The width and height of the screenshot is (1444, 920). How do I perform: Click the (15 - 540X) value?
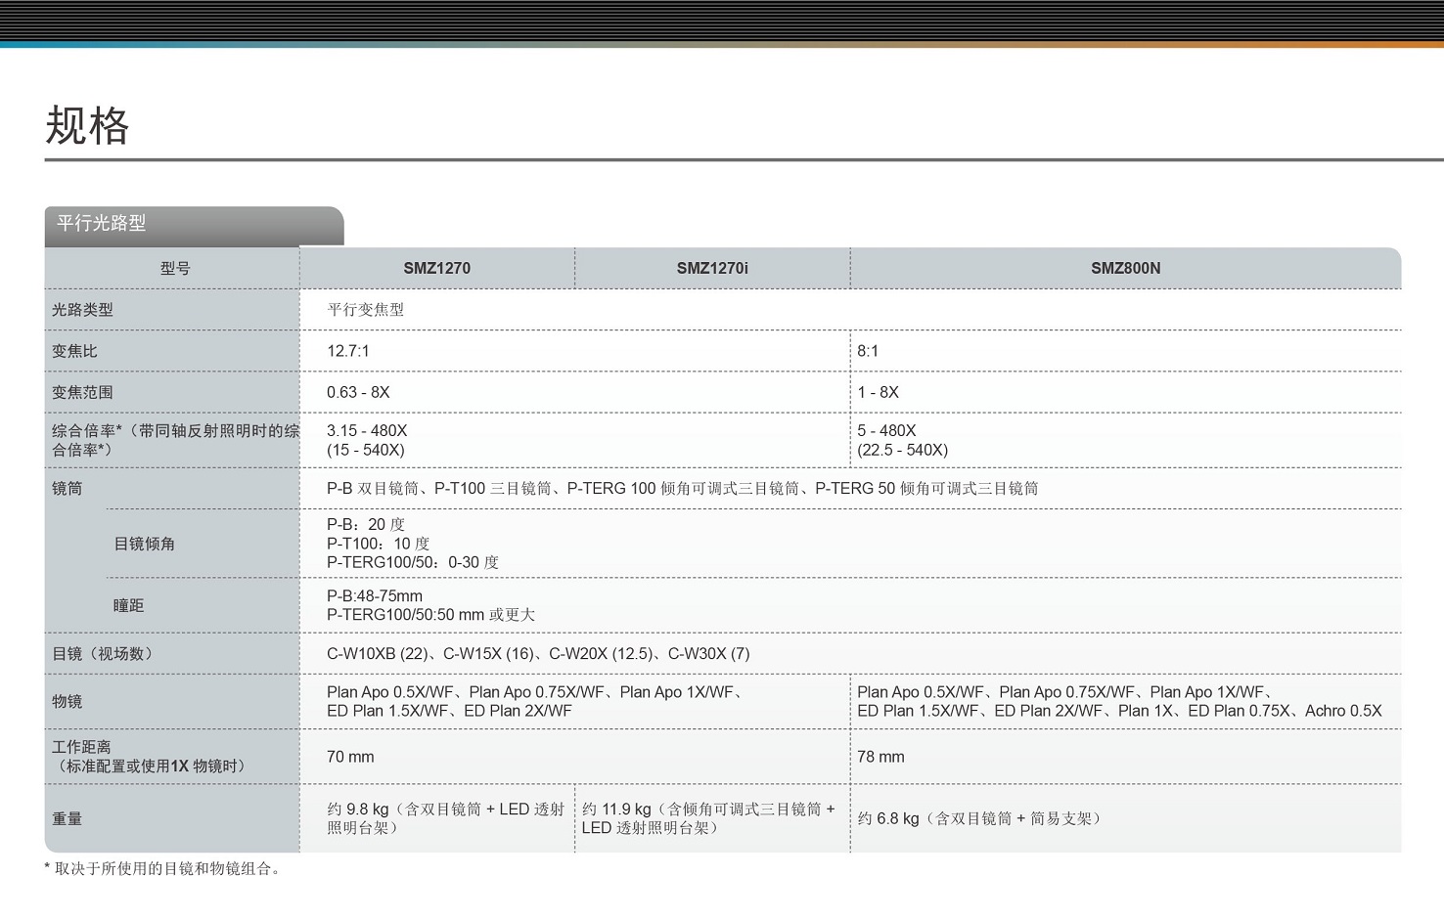(366, 450)
